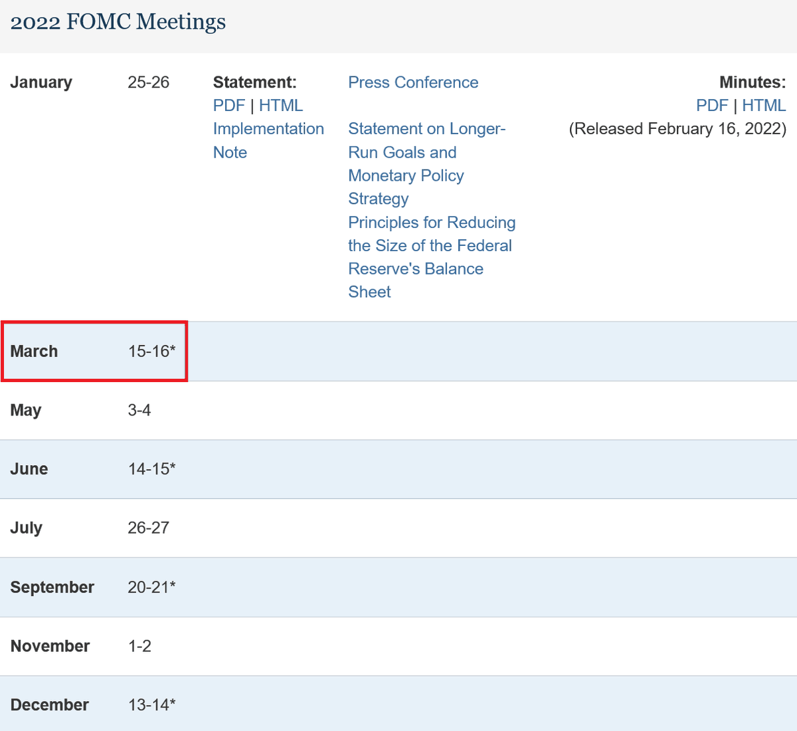Click the "15-16*" meeting dates
This screenshot has height=731, width=797.
point(152,352)
